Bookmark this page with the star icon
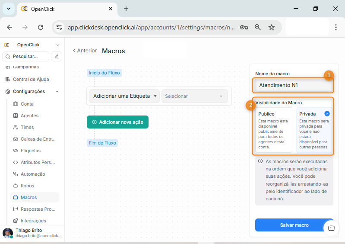Image resolution: width=345 pixels, height=244 pixels. [x=272, y=27]
